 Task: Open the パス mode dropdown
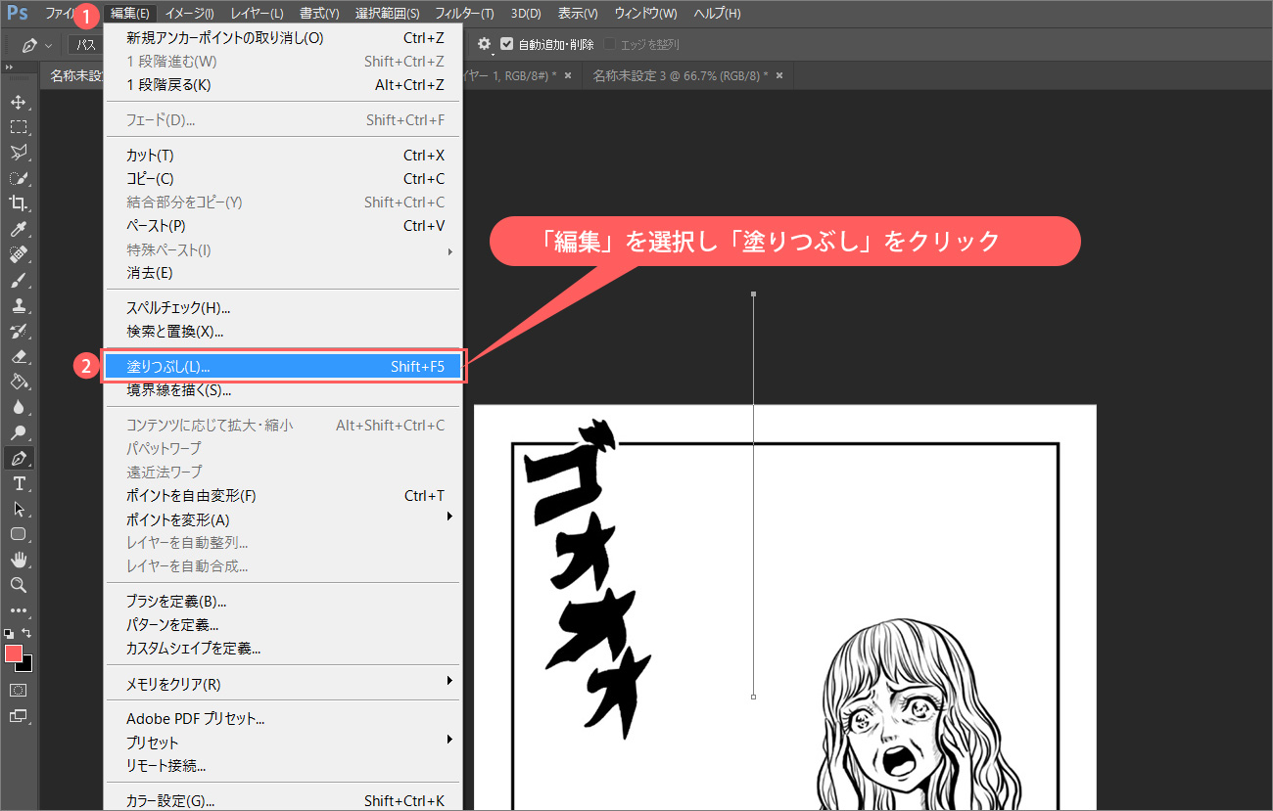tap(85, 45)
